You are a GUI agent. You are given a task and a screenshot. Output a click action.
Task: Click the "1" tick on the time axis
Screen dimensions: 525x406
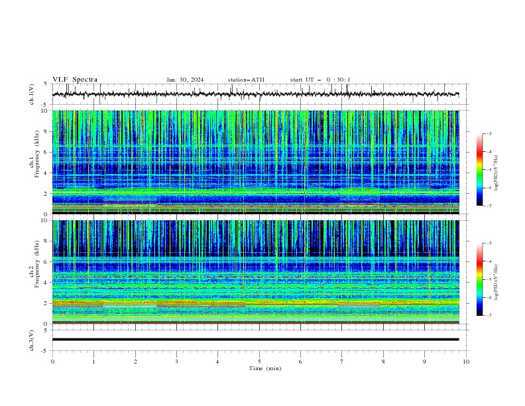pos(93,362)
